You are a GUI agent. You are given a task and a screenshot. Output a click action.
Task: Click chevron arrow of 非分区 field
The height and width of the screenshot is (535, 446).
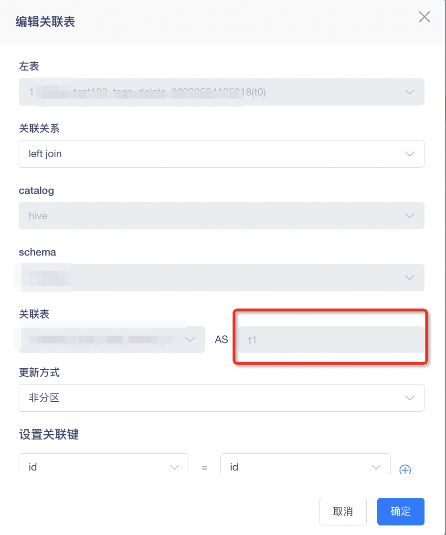click(x=410, y=398)
